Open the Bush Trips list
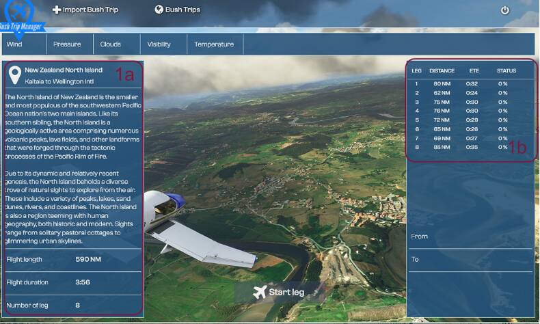Screen dimensions: 540x324 coord(177,10)
